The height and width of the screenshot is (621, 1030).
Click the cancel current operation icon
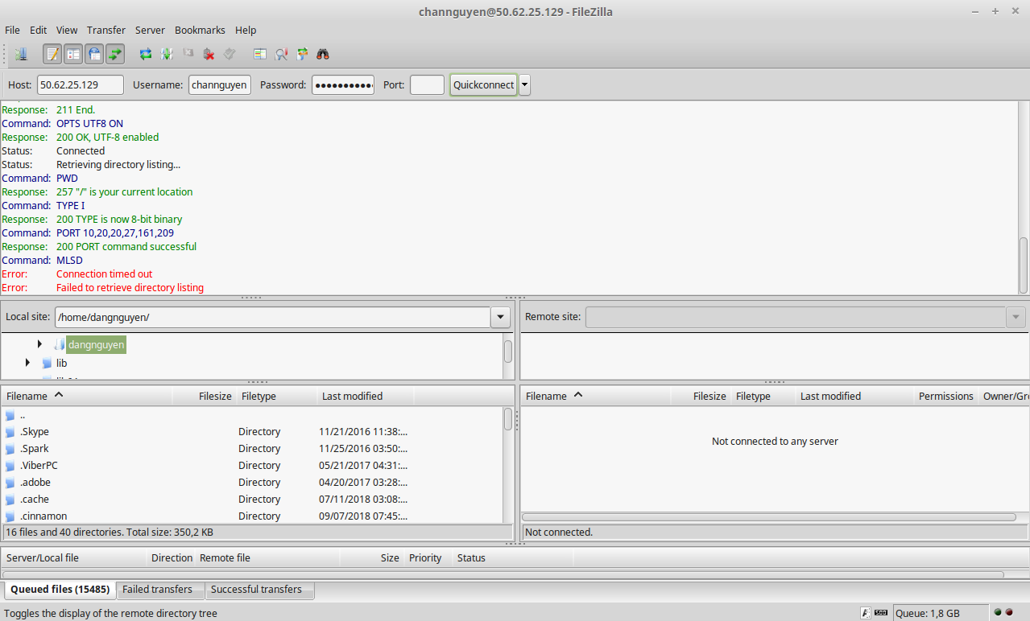click(x=188, y=55)
